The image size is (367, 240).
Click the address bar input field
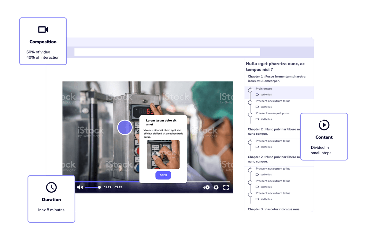[167, 52]
